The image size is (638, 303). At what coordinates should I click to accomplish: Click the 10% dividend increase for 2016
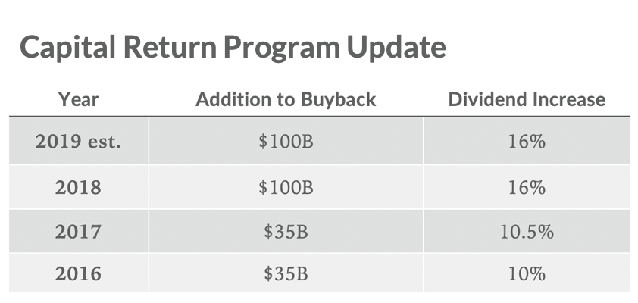coord(527,273)
